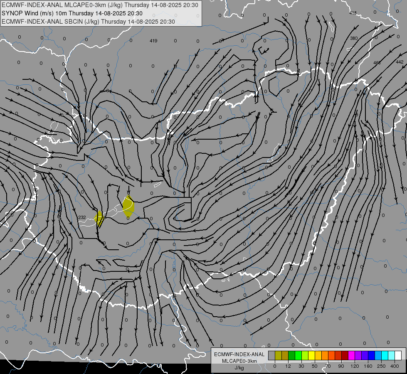
Task: Click the legend scale label 12
Action: pos(288,366)
